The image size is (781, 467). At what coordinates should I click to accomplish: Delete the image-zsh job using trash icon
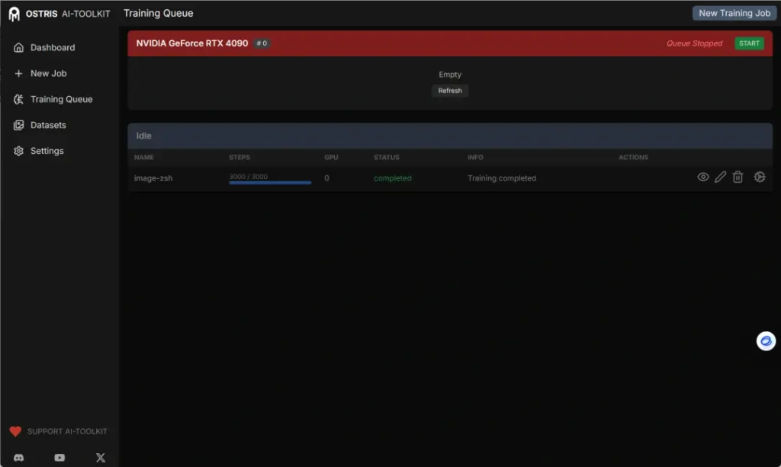pyautogui.click(x=738, y=178)
